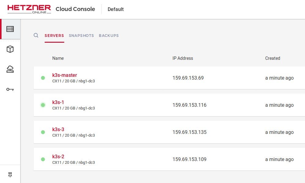Click the Hetzner Online logo
This screenshot has height=183, width=305.
(x=29, y=9)
